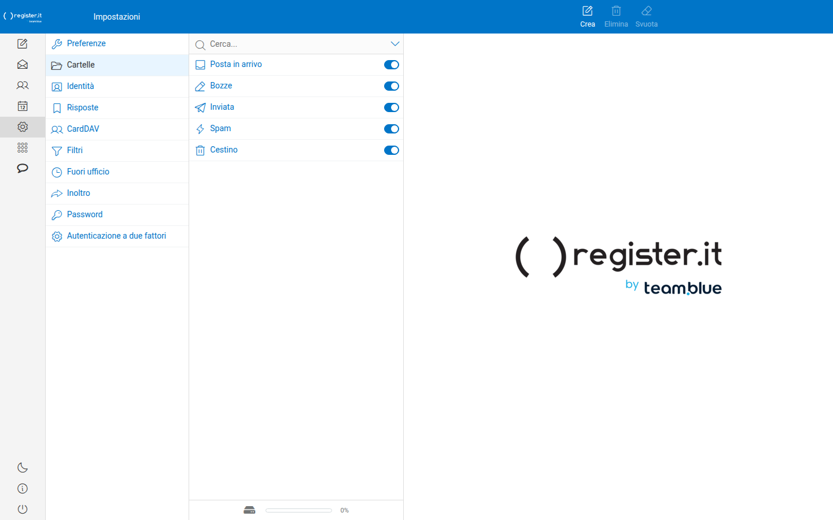Click the register.it logo in header
The height and width of the screenshot is (520, 833).
click(23, 17)
